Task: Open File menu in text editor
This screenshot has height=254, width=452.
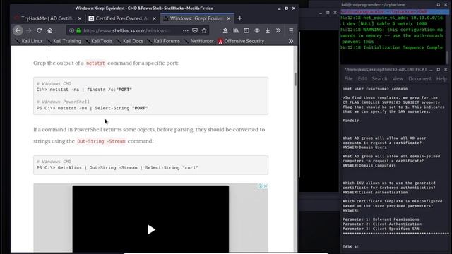Action: [x=348, y=78]
